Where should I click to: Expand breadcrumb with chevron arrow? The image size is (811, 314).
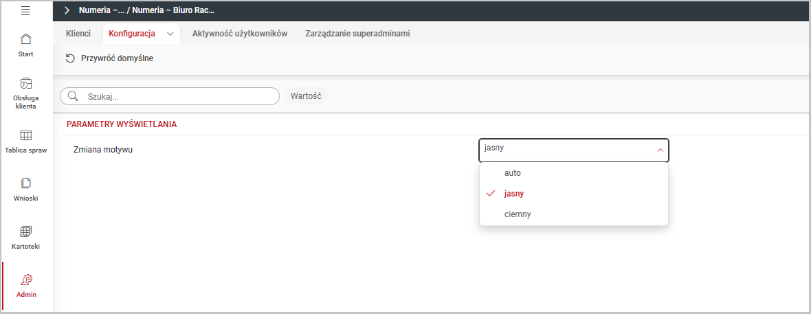click(67, 10)
